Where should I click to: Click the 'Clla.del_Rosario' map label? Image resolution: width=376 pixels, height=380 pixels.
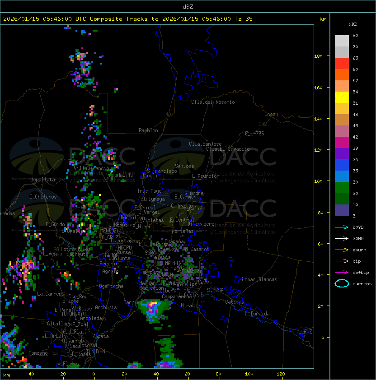click(x=213, y=102)
